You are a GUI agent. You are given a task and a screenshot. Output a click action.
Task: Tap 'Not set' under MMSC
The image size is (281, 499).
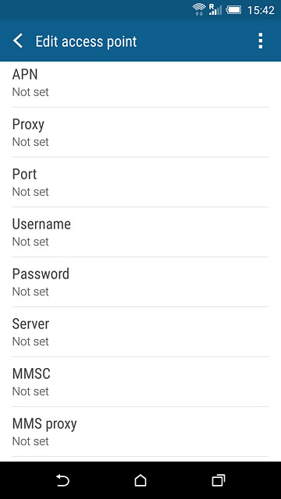pos(30,391)
